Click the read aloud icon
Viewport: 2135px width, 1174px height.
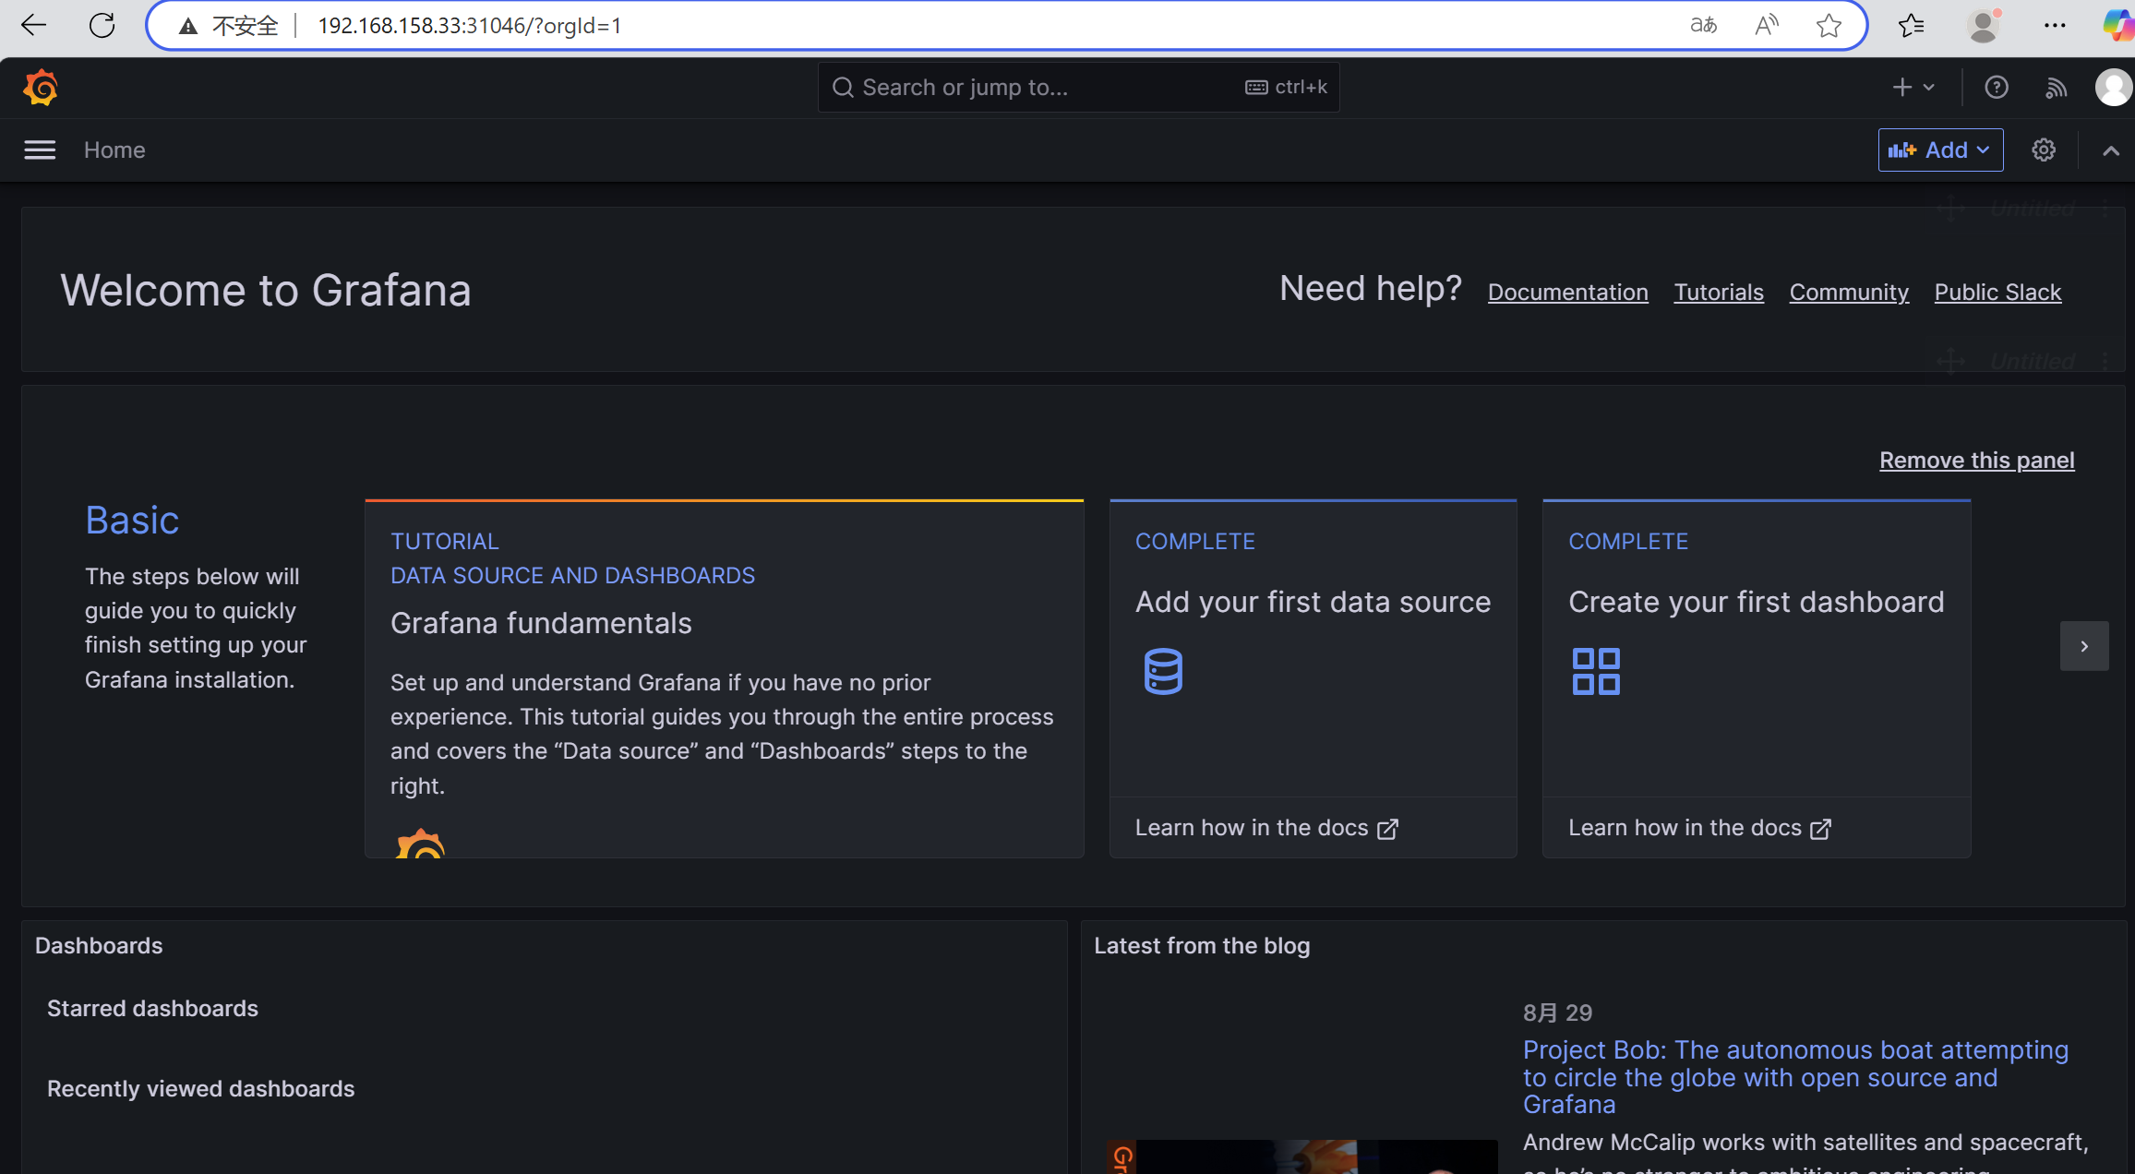click(x=1767, y=25)
